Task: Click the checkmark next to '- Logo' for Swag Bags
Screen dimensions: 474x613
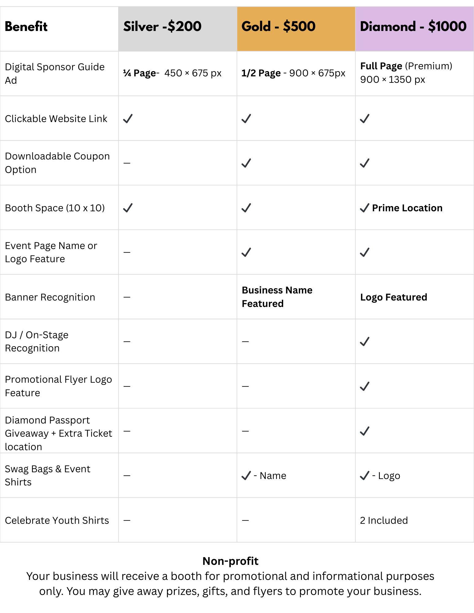Action: coord(364,476)
